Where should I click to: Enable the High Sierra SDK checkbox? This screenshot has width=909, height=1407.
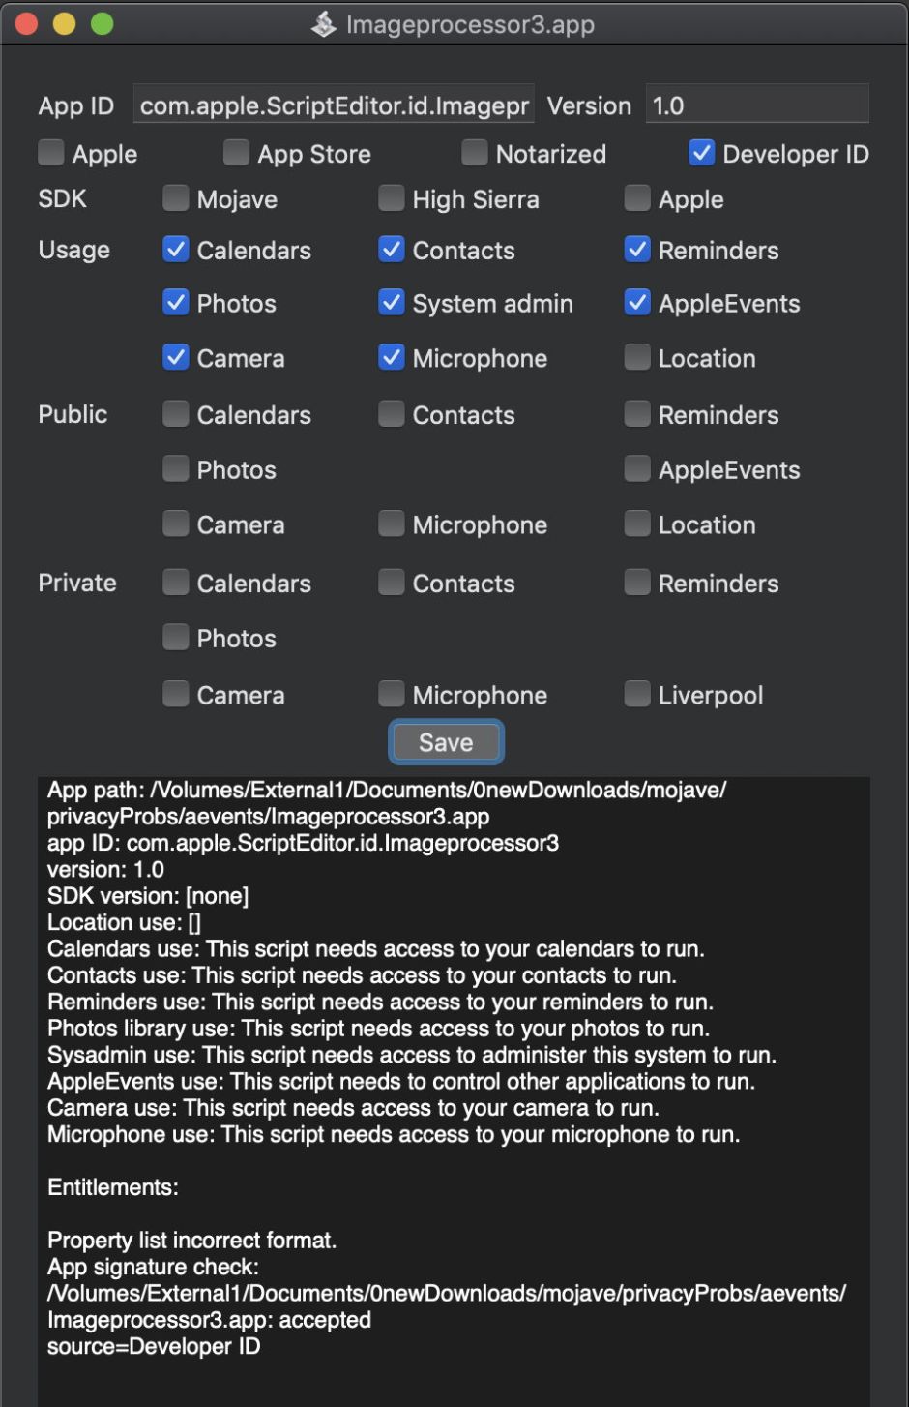pos(391,198)
